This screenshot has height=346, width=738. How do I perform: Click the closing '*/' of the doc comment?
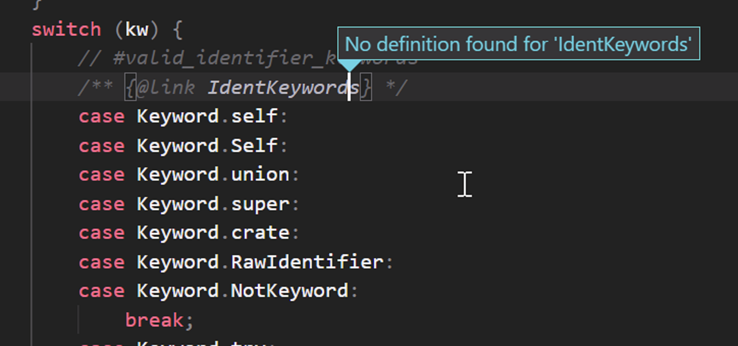click(397, 87)
